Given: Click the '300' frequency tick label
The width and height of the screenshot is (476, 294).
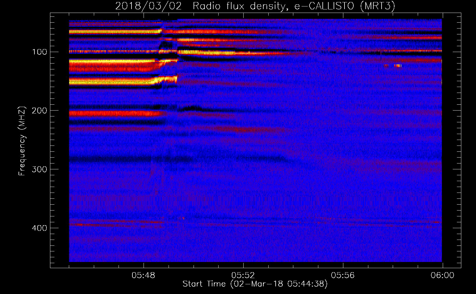Looking at the screenshot, I should (39, 169).
